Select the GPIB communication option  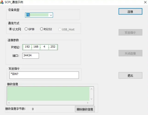(x=26, y=29)
